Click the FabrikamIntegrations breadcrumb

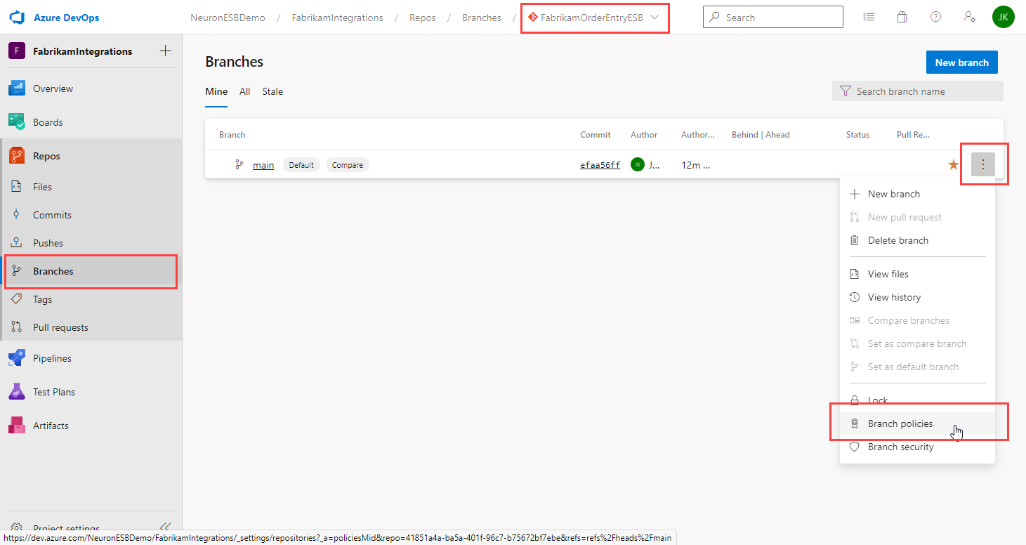point(338,18)
